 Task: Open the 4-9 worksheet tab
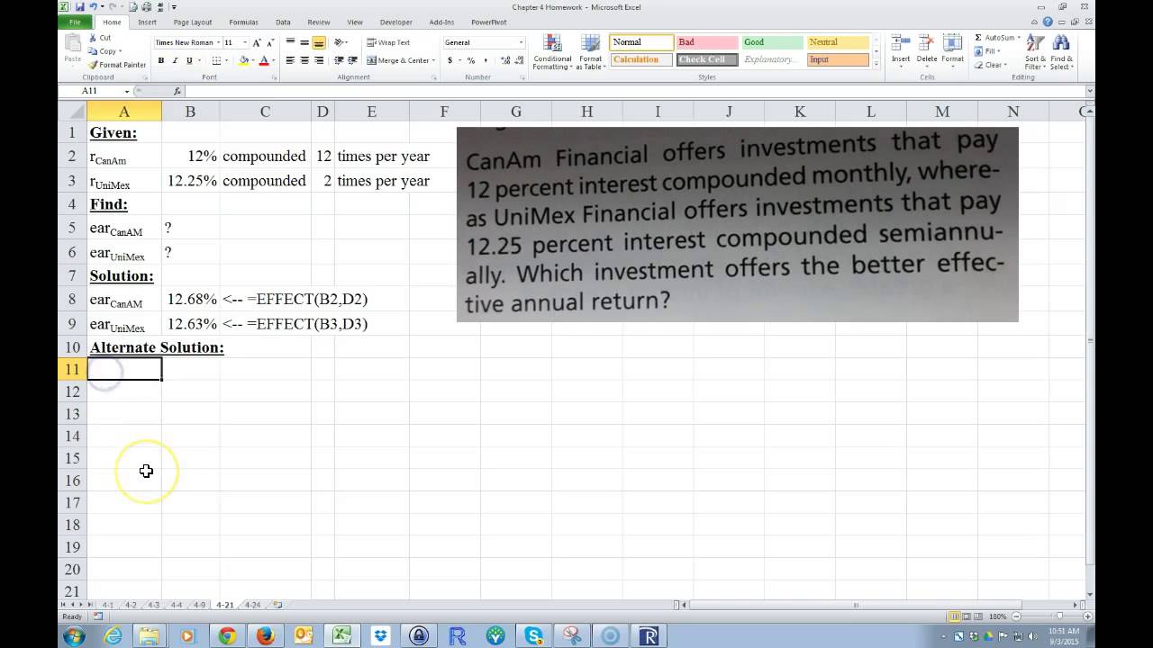tap(198, 605)
